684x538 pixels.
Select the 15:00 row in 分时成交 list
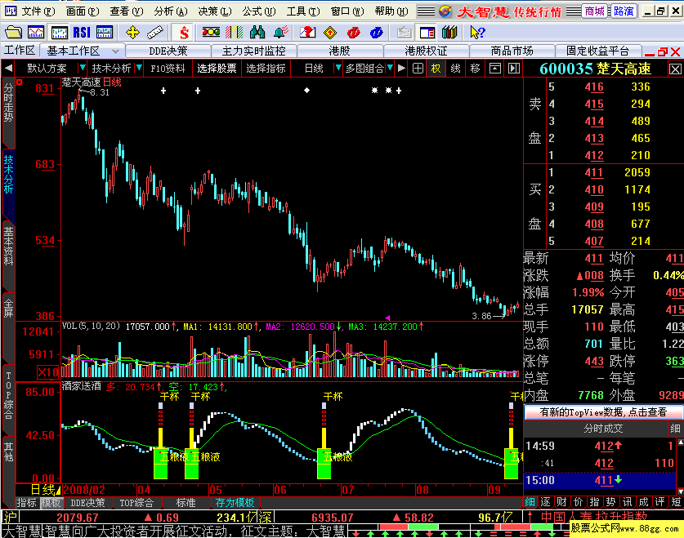pos(600,481)
